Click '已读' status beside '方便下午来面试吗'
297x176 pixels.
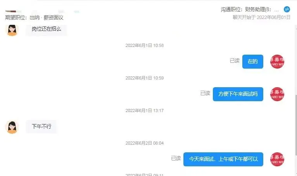point(205,93)
